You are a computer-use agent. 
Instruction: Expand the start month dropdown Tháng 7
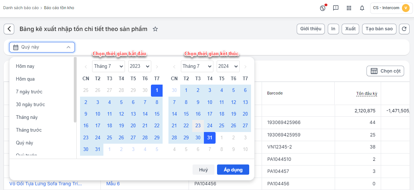(x=109, y=66)
